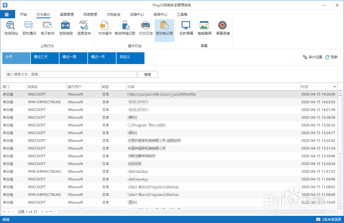The image size is (344, 223).
Task: Sort by the 部门 column header
Action: [x=14, y=87]
